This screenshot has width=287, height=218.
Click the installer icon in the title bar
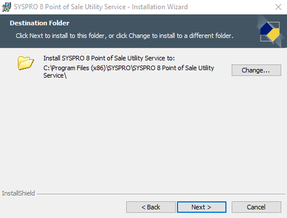pyautogui.click(x=6, y=7)
